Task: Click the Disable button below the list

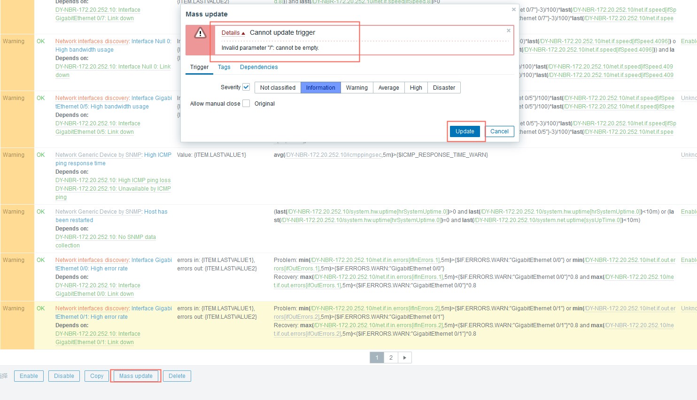Action: tap(64, 376)
